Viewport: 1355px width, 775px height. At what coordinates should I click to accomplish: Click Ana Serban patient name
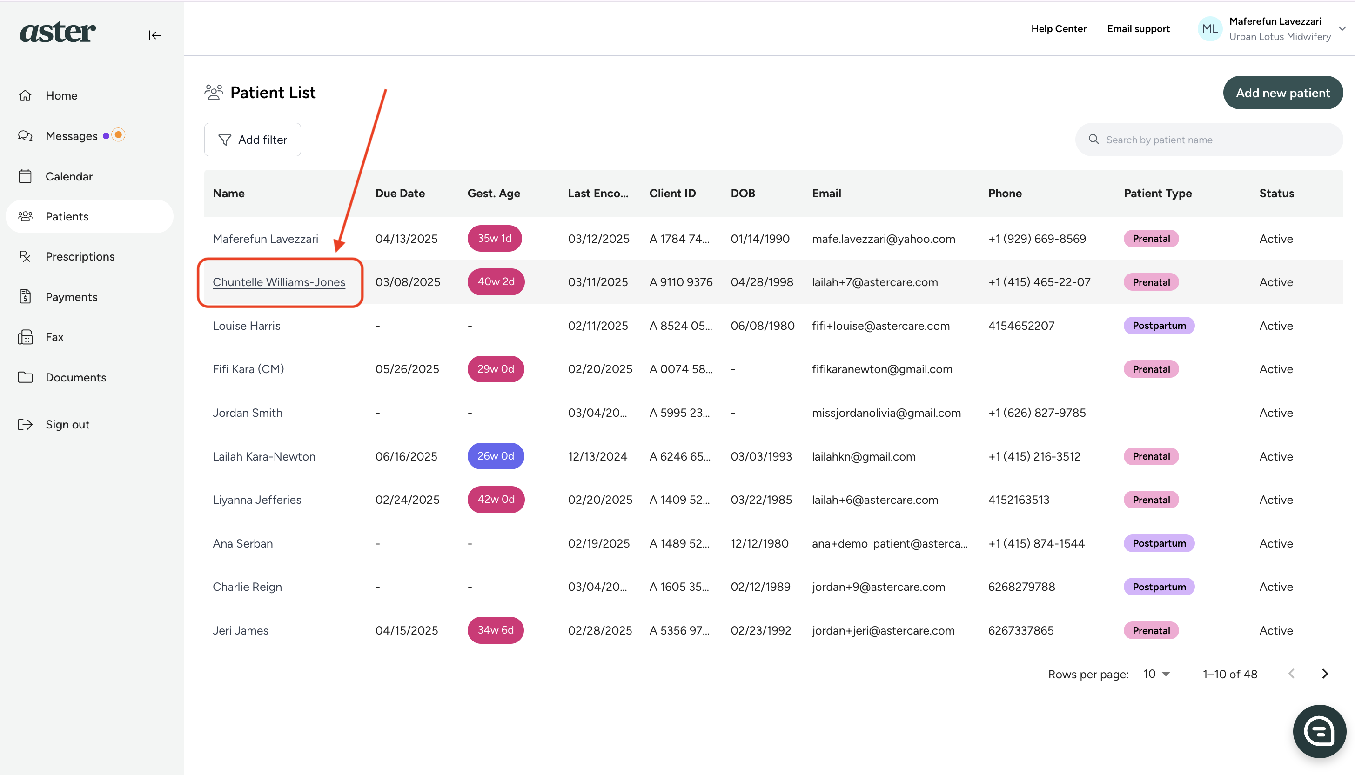pyautogui.click(x=243, y=543)
